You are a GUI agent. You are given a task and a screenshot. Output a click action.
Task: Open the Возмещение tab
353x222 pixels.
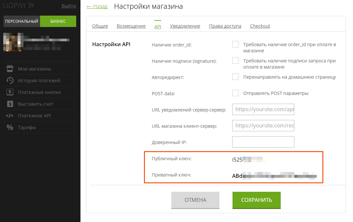131,26
